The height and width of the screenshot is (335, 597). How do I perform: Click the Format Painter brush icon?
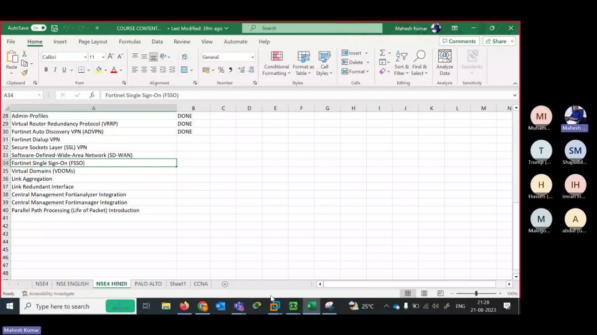[24, 72]
